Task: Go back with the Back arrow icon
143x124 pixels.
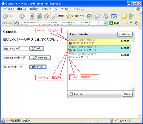Action: click(x=5, y=16)
